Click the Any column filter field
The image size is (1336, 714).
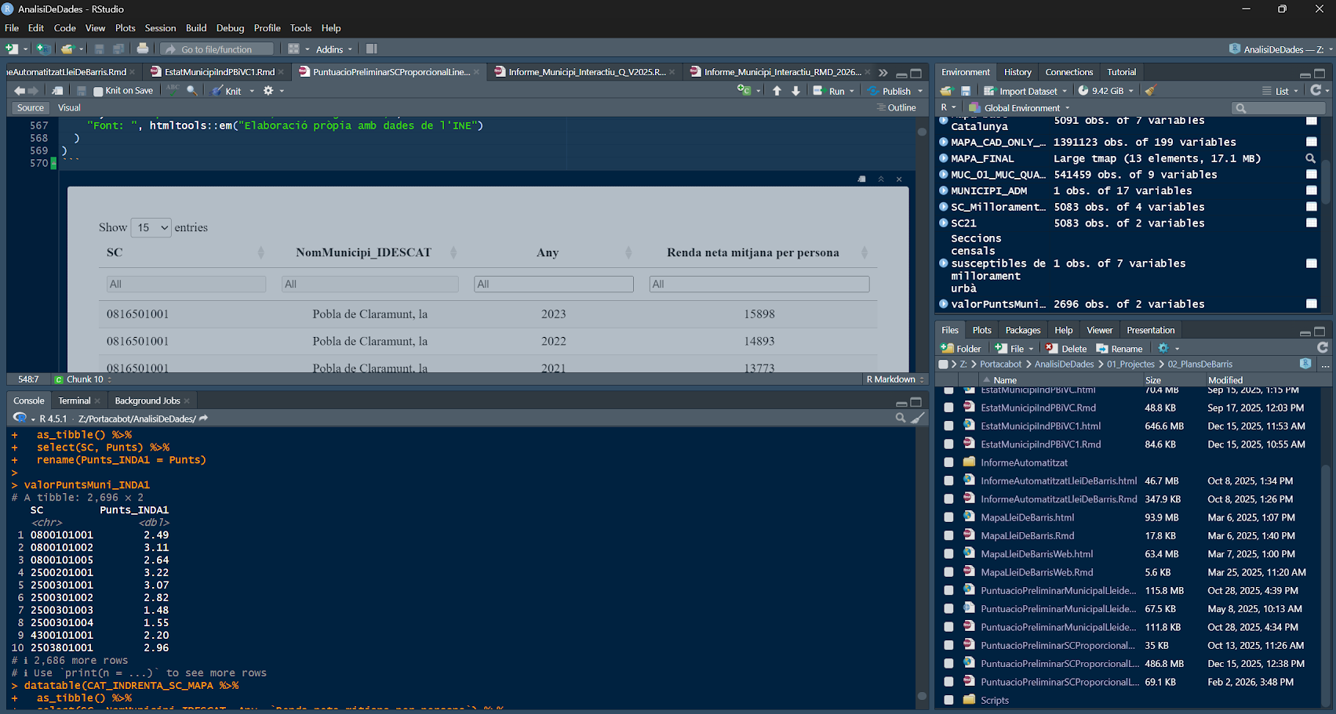553,284
